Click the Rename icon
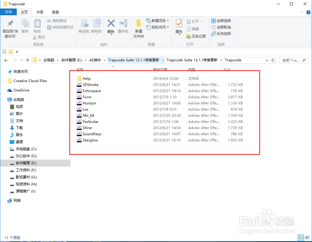312x242 pixels. point(123,23)
